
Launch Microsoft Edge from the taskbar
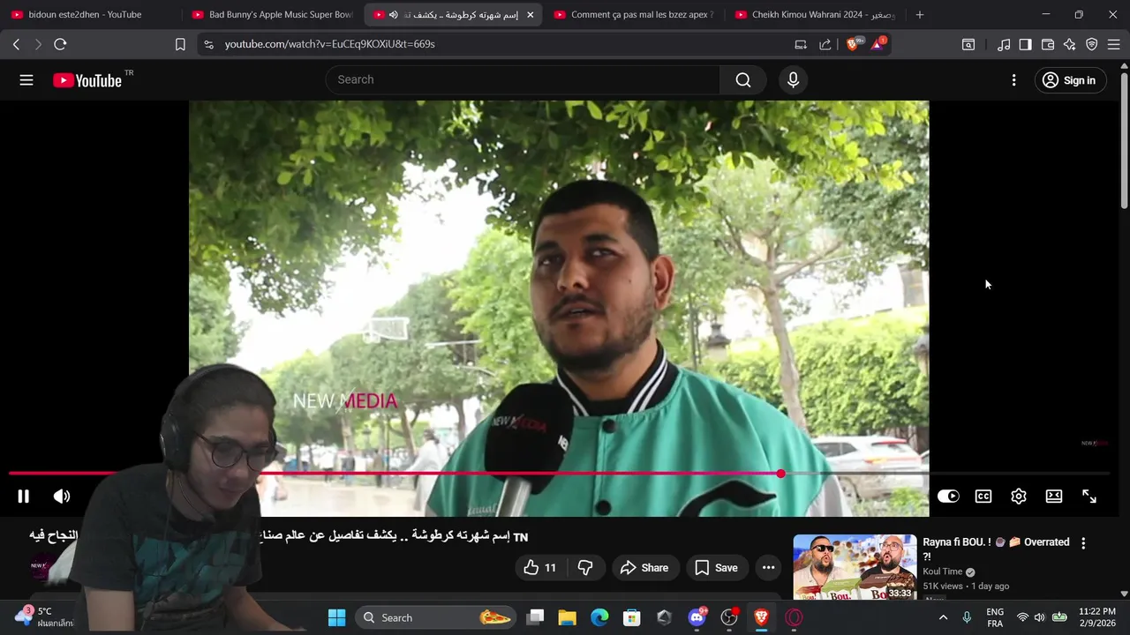[599, 617]
